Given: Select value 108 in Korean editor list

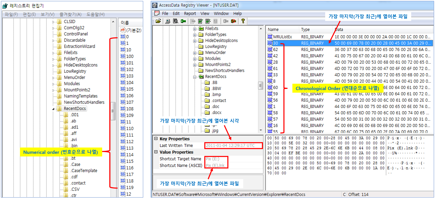Looking at the screenshot, I should [x=130, y=109].
